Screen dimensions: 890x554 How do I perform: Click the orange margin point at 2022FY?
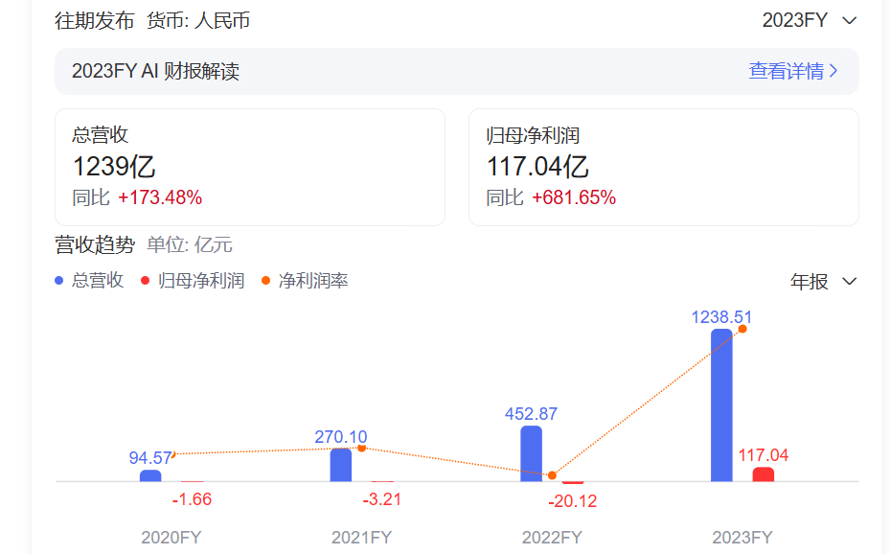click(552, 474)
